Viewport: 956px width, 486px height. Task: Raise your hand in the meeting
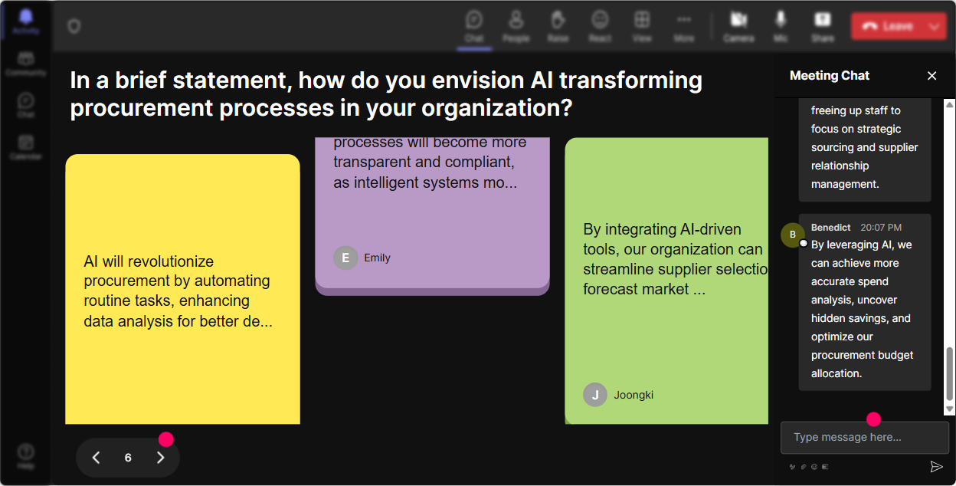click(558, 26)
